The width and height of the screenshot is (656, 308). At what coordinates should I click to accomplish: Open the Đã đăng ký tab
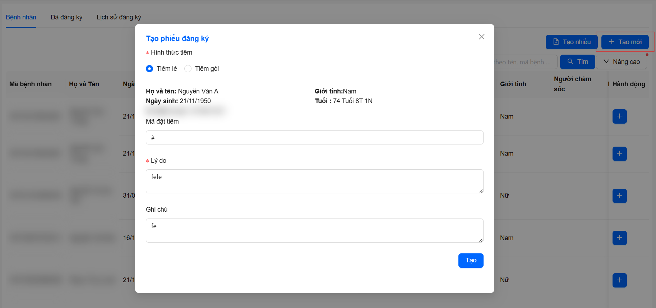66,17
